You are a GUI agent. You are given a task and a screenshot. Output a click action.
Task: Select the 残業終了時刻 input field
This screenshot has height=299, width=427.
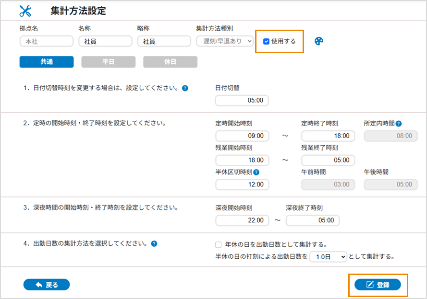(328, 160)
